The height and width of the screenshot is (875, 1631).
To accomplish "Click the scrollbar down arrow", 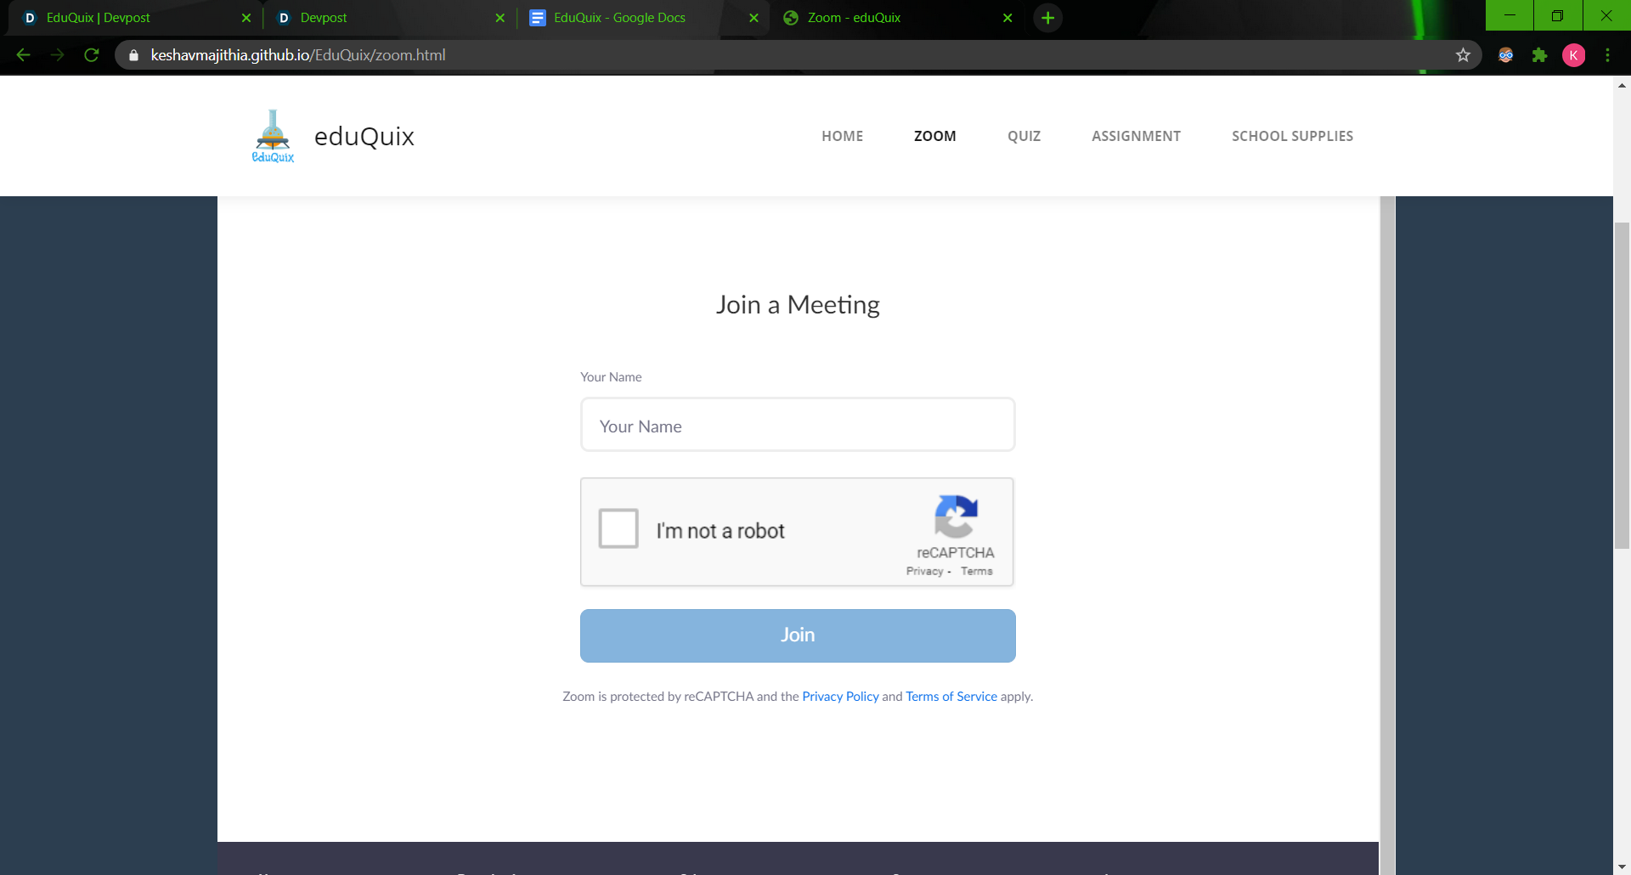I will pyautogui.click(x=1622, y=867).
